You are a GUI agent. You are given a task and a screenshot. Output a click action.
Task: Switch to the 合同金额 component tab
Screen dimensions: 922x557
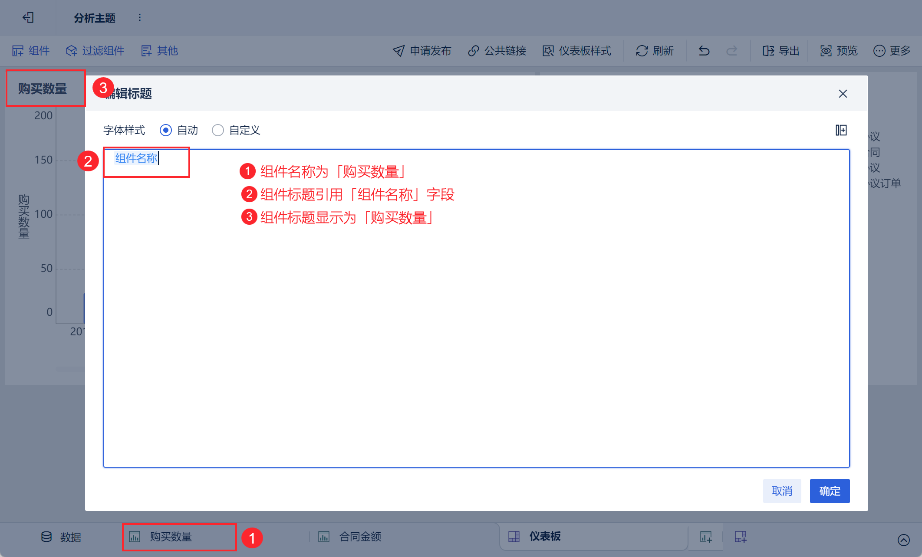click(350, 537)
